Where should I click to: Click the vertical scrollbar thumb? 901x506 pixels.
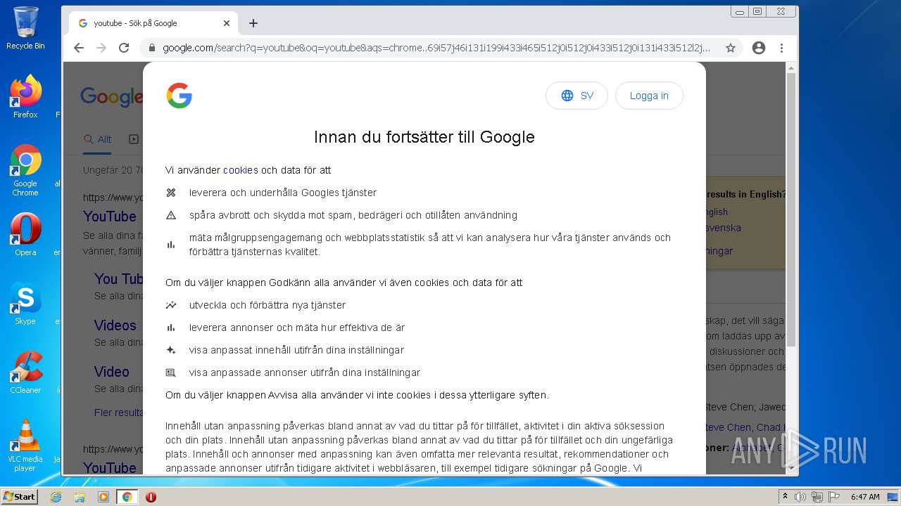tap(791, 209)
